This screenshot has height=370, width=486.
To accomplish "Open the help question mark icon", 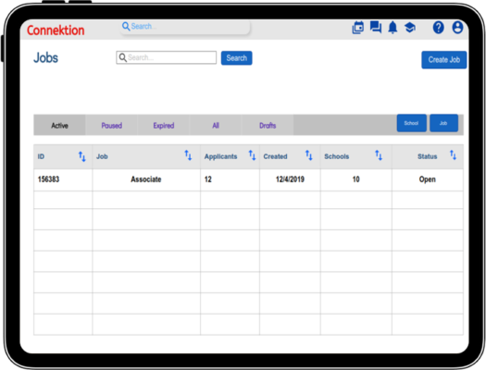I will coord(438,28).
